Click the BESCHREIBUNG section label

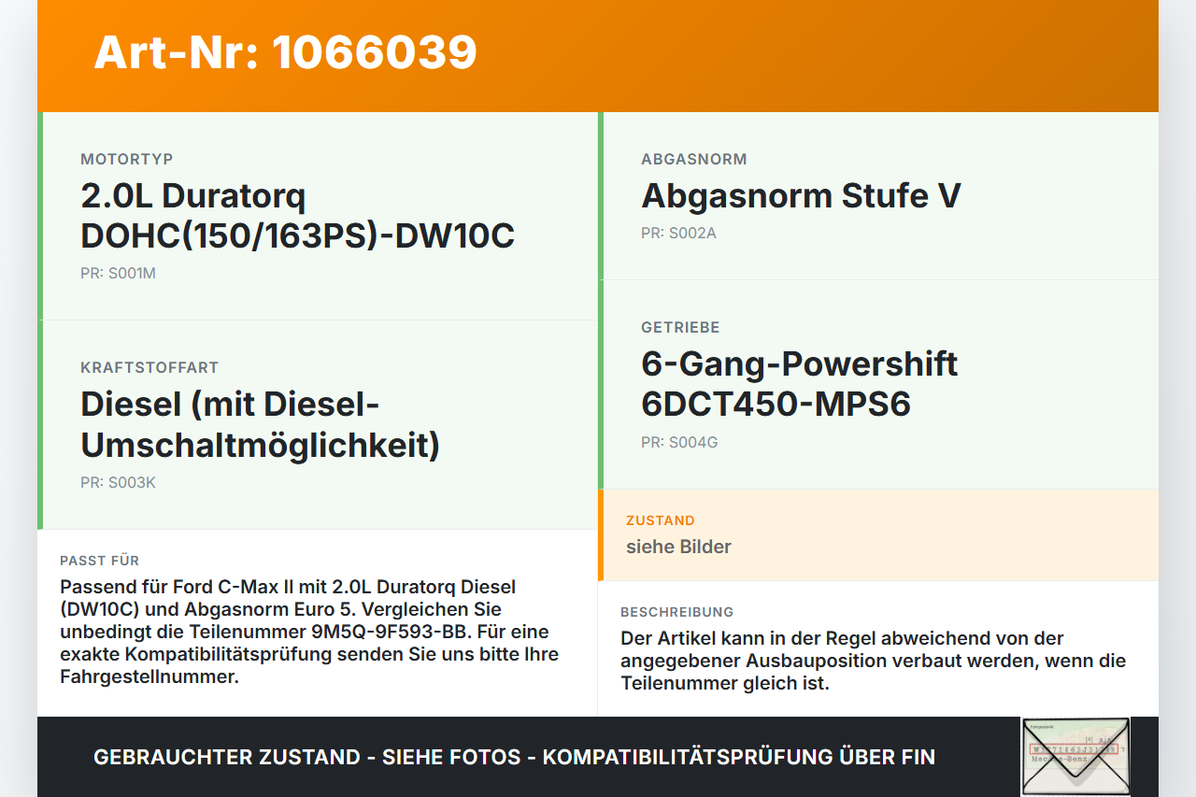pyautogui.click(x=677, y=612)
